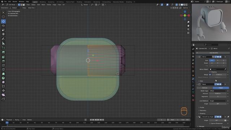The width and height of the screenshot is (231, 130).
Task: Open the File menu
Action: (5, 1)
